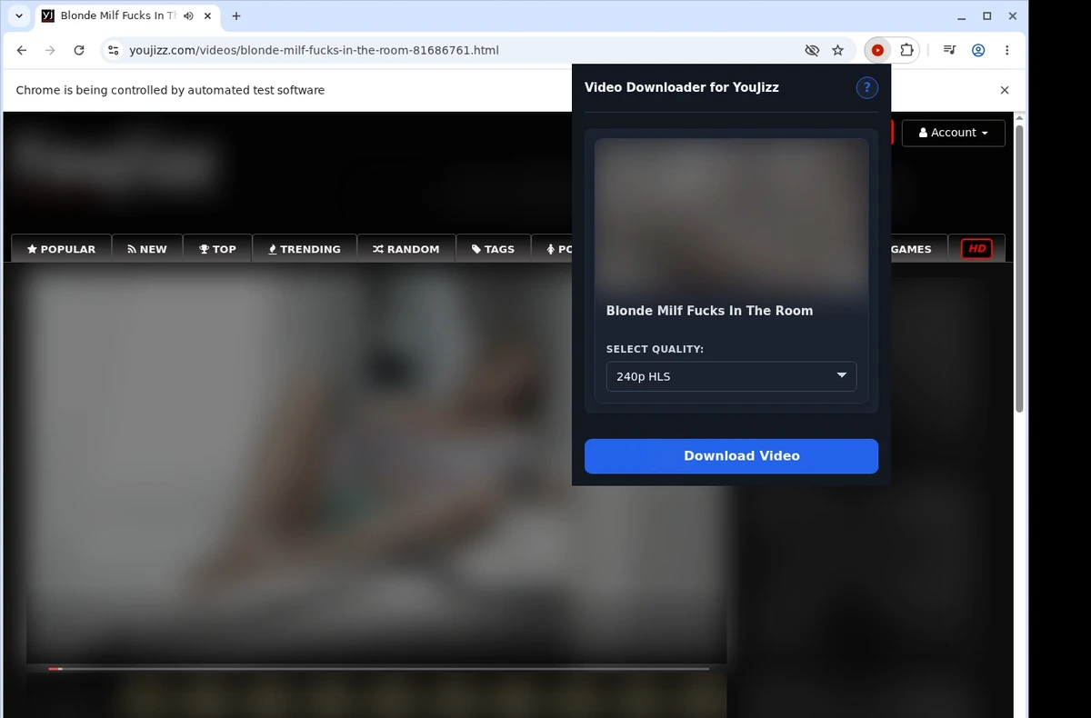This screenshot has height=718, width=1091.
Task: Expand the 240p HLS quality dropdown
Action: pos(732,376)
